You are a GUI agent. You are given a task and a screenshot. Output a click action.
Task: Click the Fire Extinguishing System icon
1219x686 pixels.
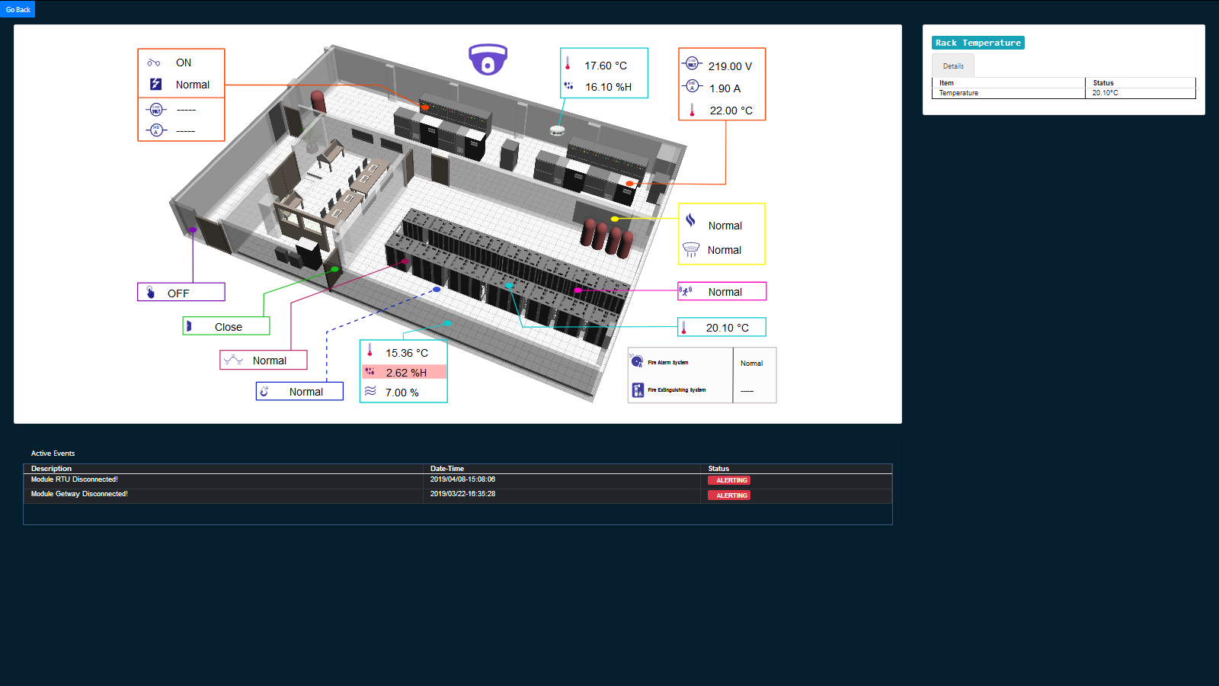tap(638, 390)
